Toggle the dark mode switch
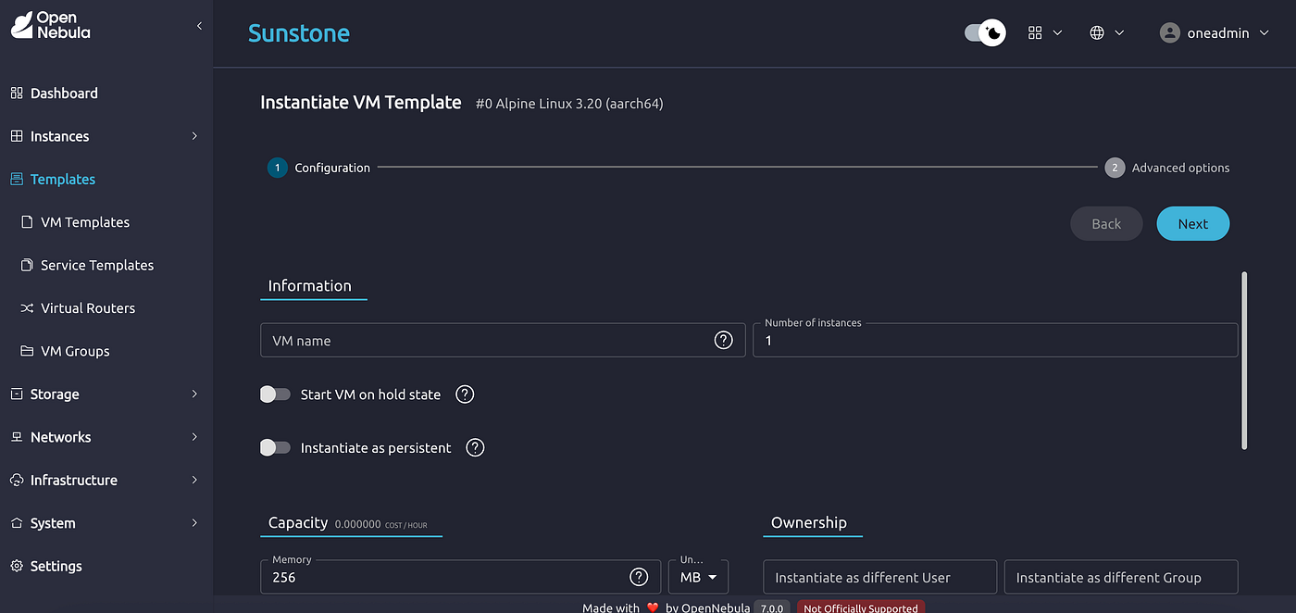Image resolution: width=1296 pixels, height=613 pixels. (985, 32)
